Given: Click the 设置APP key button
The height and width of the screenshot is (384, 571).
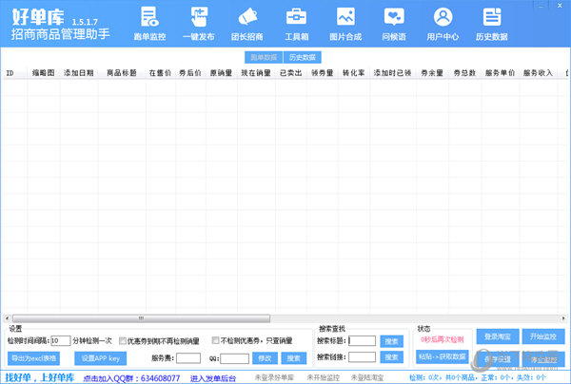Looking at the screenshot, I should coord(101,358).
